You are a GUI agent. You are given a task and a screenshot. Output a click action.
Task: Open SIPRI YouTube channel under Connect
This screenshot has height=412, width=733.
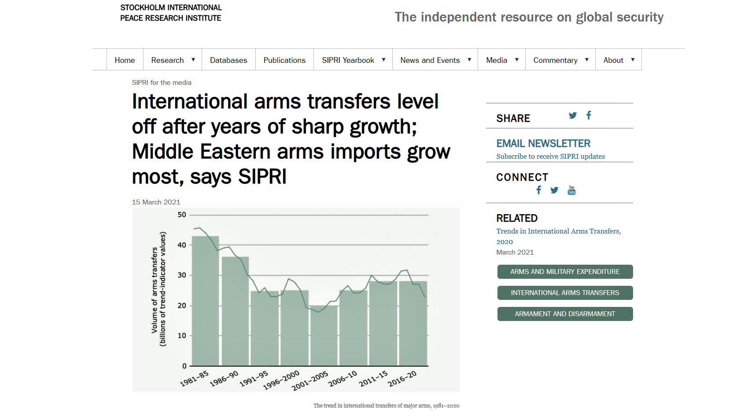pyautogui.click(x=571, y=190)
